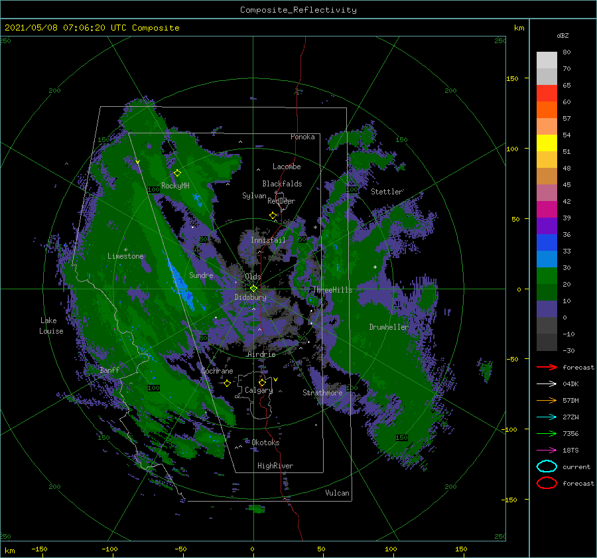Click the Blackfalds city label

[x=282, y=184]
